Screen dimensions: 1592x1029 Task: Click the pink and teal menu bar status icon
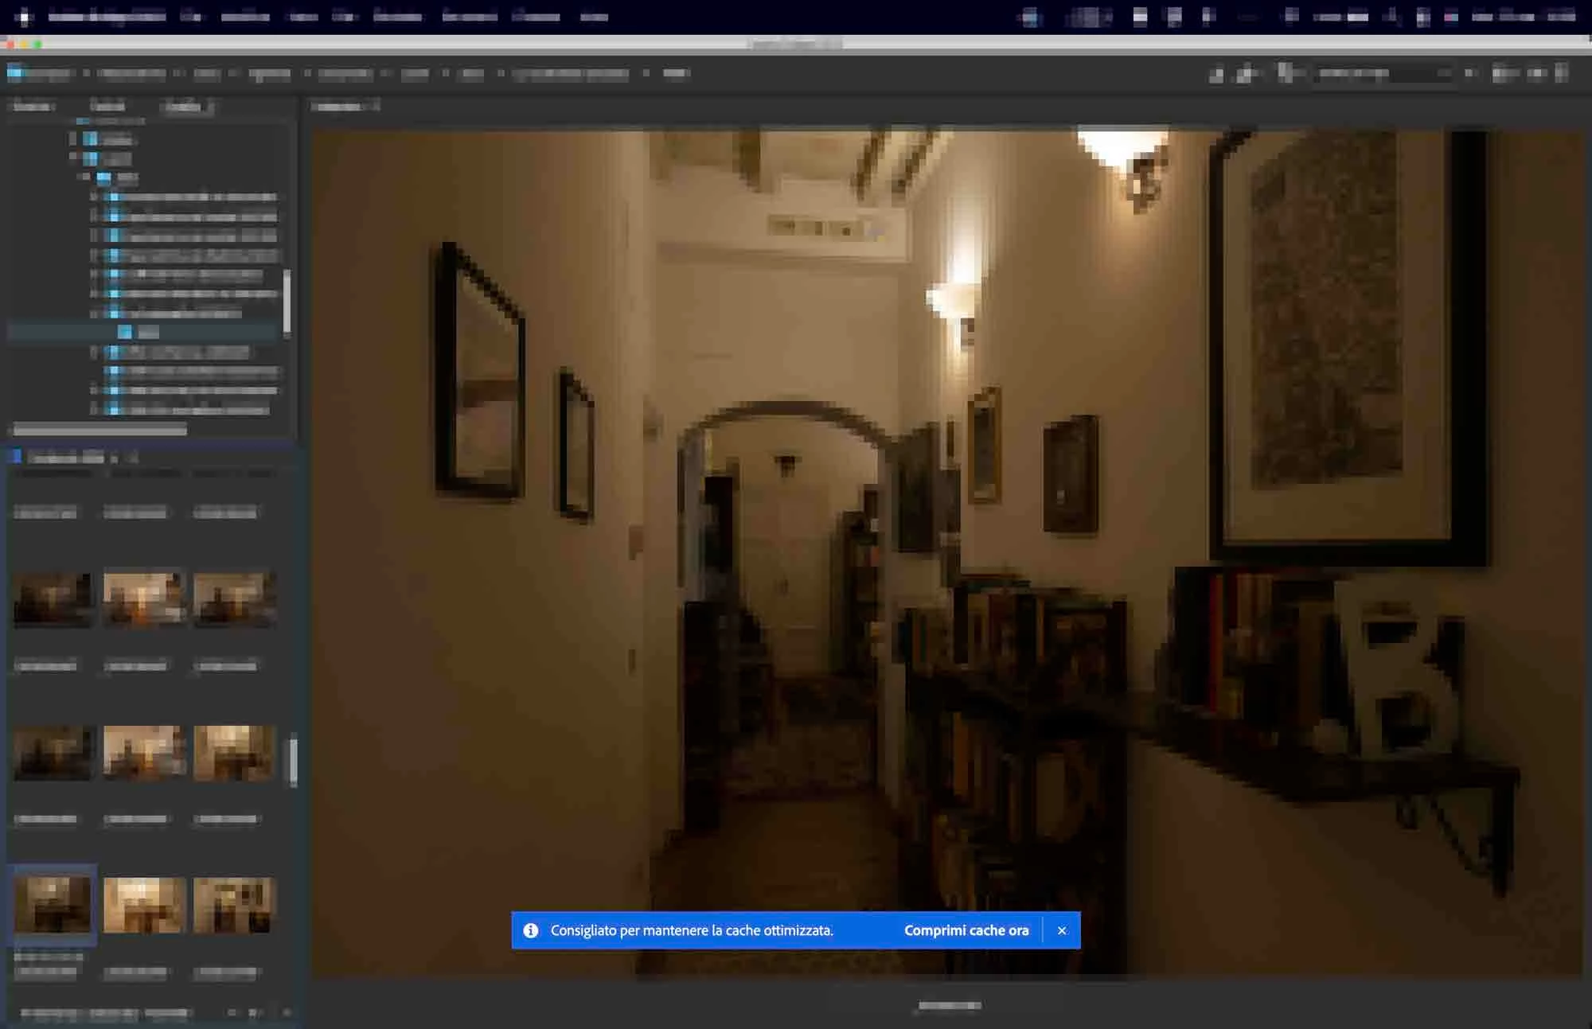[1450, 16]
